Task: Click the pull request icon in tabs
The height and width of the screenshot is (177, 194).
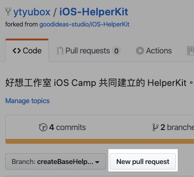Action: (x=60, y=51)
